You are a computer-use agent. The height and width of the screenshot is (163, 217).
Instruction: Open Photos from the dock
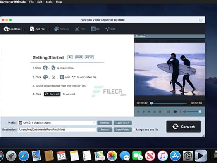(x=112, y=156)
